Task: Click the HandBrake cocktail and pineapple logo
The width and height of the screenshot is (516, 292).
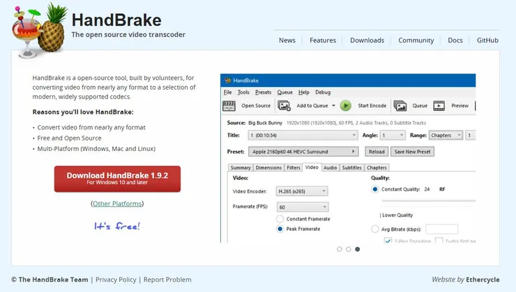Action: (x=40, y=31)
